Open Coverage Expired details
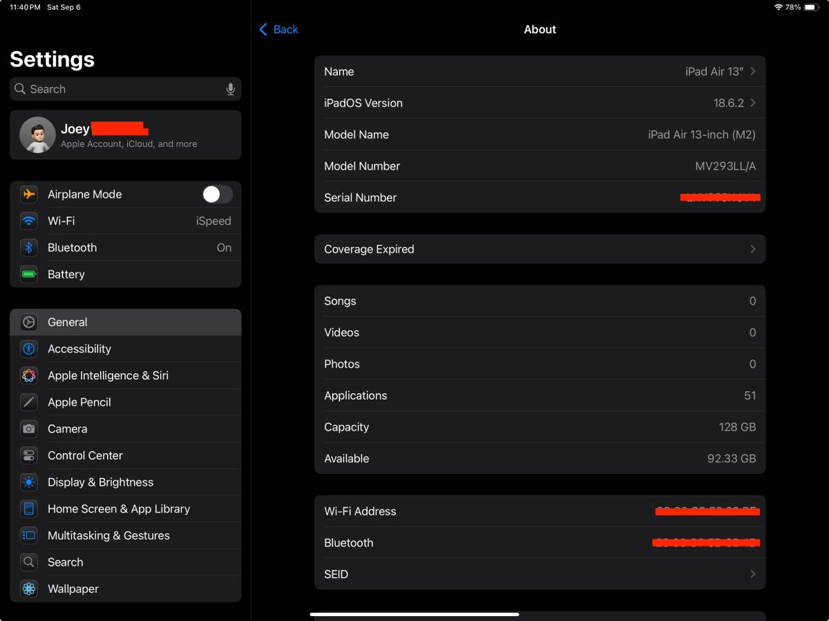829x621 pixels. [x=539, y=249]
